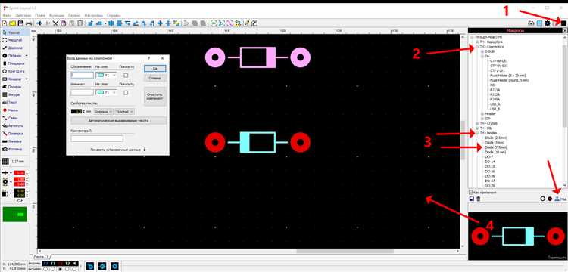Click the Undo arrow icon
Image resolution: width=568 pixels, height=272 pixels.
point(39,23)
